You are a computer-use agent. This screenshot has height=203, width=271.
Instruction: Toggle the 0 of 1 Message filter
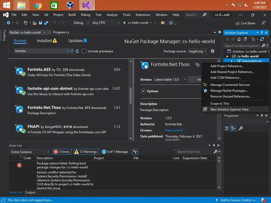click(115, 152)
